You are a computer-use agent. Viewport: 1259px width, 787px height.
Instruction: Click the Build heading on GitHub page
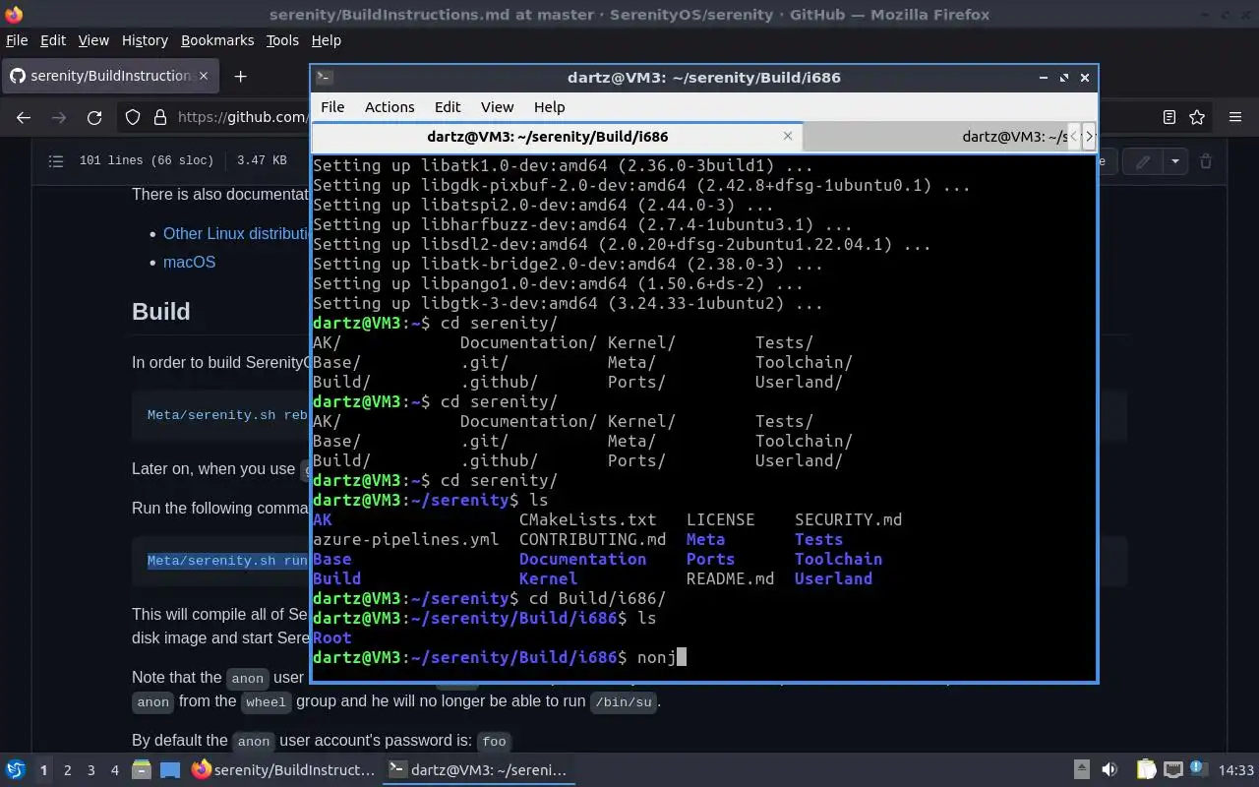[x=161, y=311]
